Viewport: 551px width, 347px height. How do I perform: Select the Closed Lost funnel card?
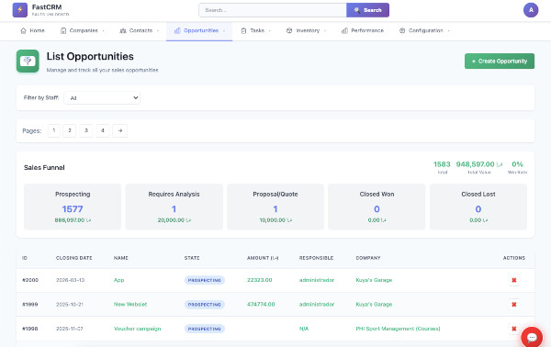point(478,207)
